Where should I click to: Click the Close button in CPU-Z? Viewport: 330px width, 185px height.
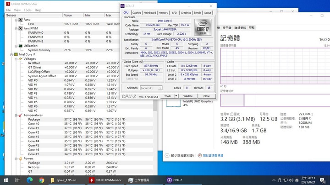coord(206,96)
